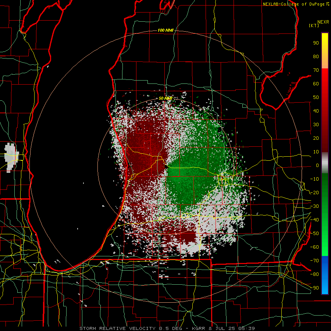The image size is (331, 331).
Task: Pick the green inbound segment of color bar
Action: point(325,214)
